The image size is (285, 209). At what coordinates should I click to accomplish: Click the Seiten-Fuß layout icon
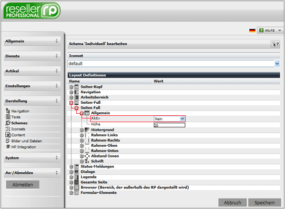pyautogui.click(x=77, y=103)
